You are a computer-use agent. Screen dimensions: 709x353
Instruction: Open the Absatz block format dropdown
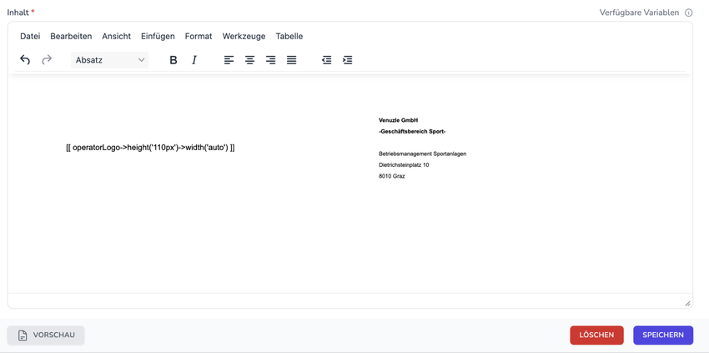(110, 60)
